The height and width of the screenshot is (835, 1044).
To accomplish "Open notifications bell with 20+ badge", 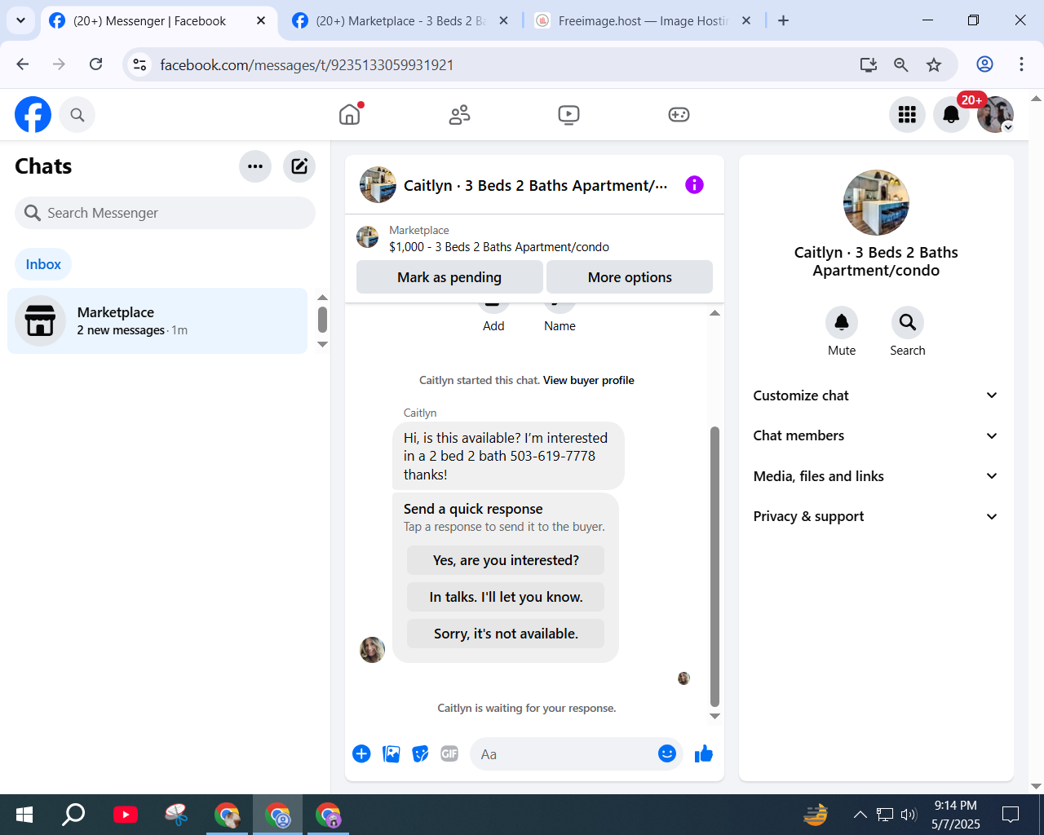I will [951, 115].
